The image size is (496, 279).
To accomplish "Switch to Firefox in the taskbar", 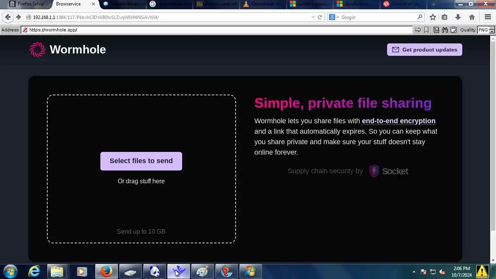I will [x=107, y=271].
